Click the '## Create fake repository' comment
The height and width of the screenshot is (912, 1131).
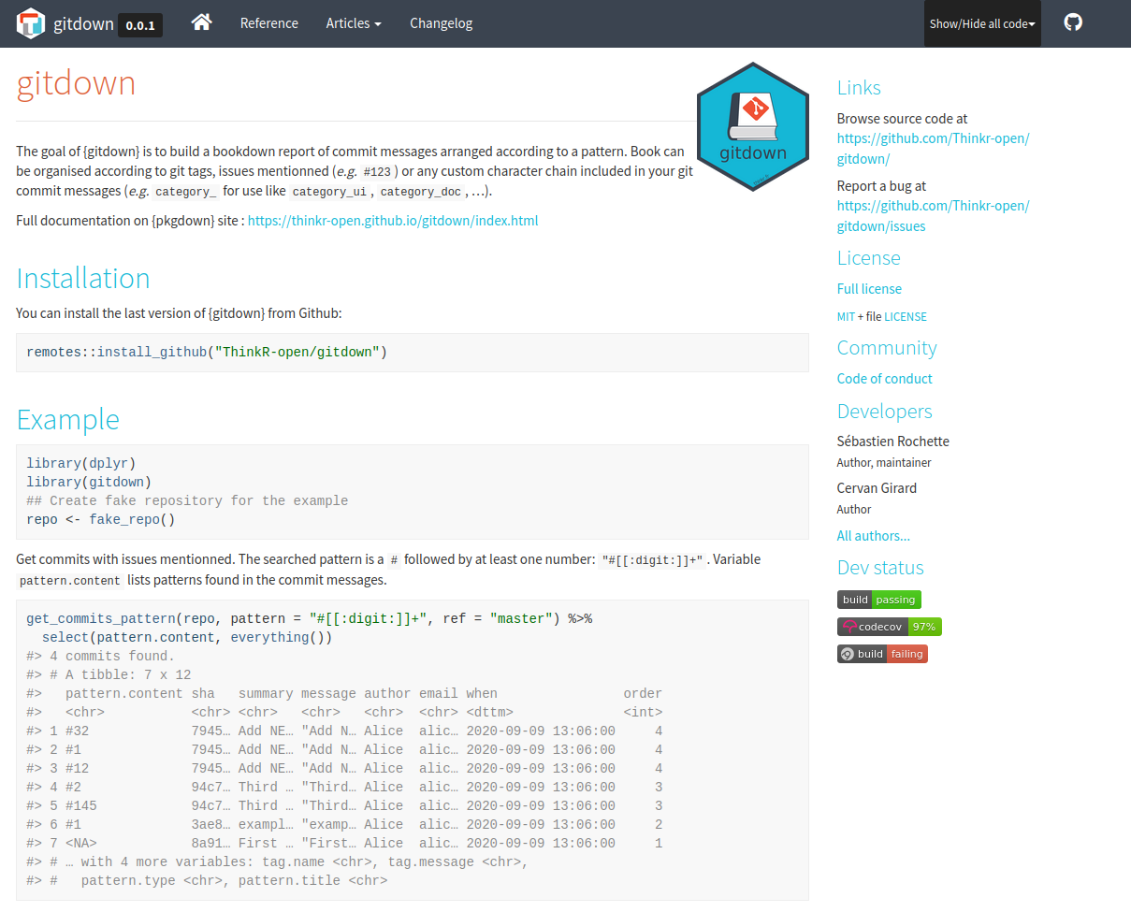tap(187, 501)
